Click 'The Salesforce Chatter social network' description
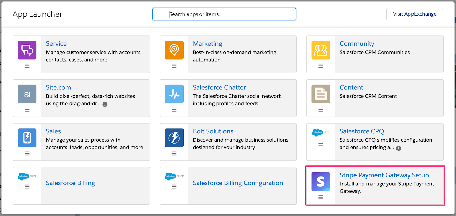This screenshot has height=216, width=456. tap(238, 100)
